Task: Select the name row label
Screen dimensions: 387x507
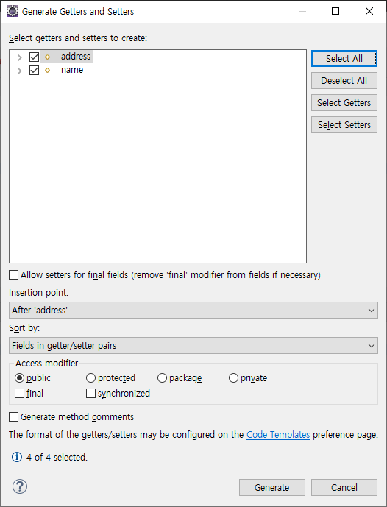Action: coord(72,70)
